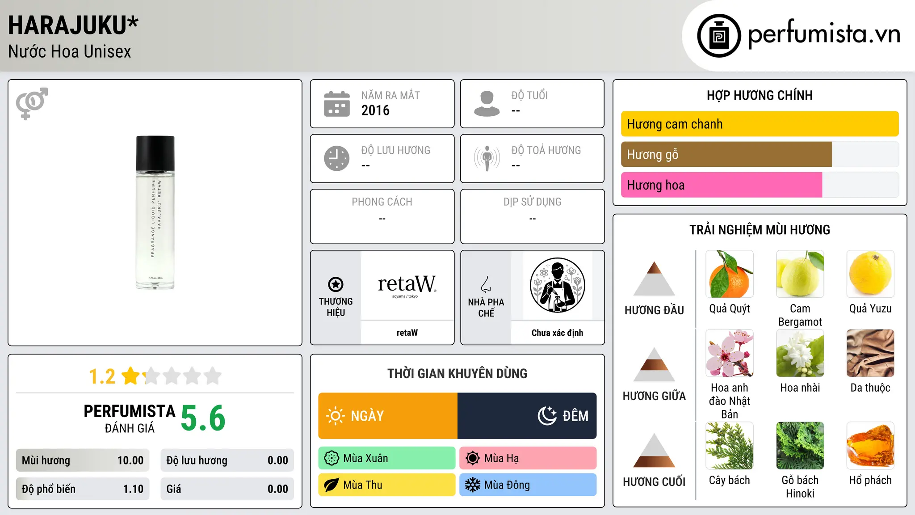Viewport: 915px width, 515px height.
Task: Click the Độ phổ biến 1.10 score row
Action: click(83, 489)
